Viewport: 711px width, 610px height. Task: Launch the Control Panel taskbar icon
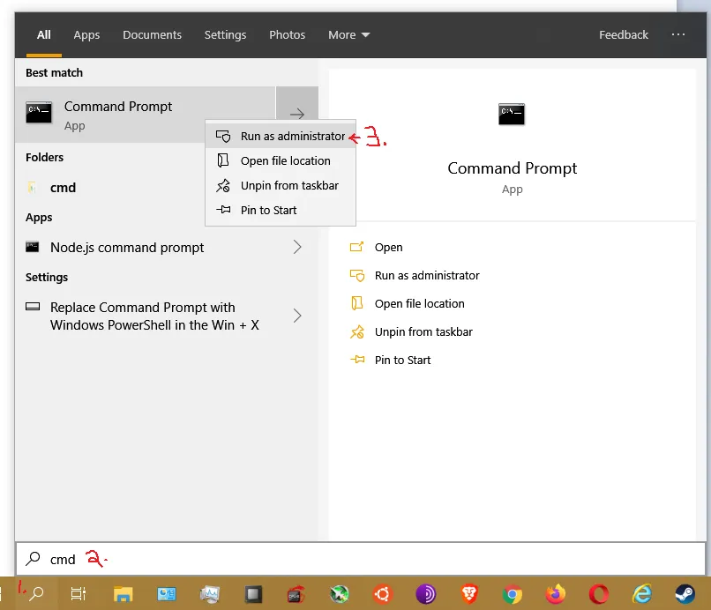tap(167, 593)
